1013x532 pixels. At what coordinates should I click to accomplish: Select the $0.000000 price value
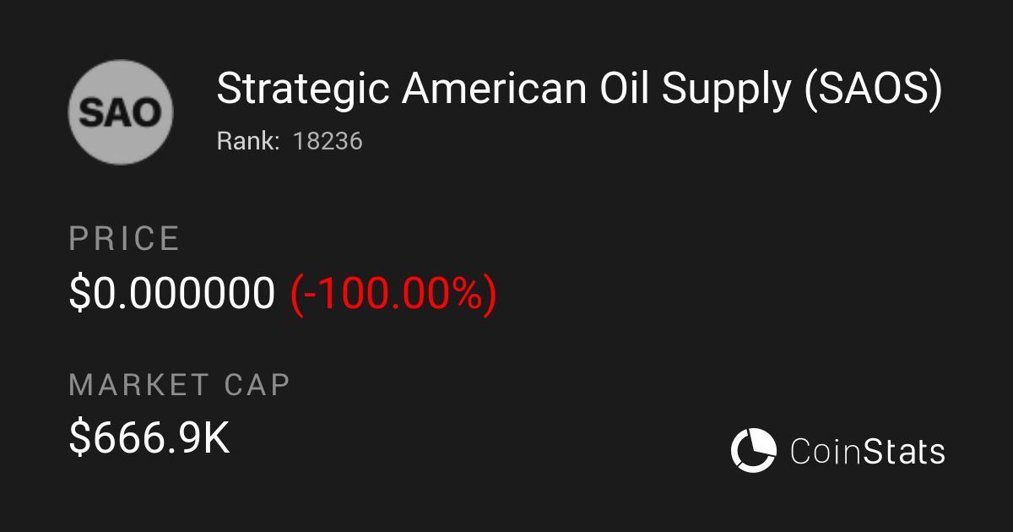click(172, 294)
